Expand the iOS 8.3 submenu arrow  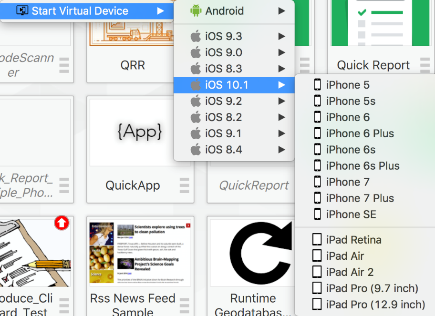tap(281, 69)
